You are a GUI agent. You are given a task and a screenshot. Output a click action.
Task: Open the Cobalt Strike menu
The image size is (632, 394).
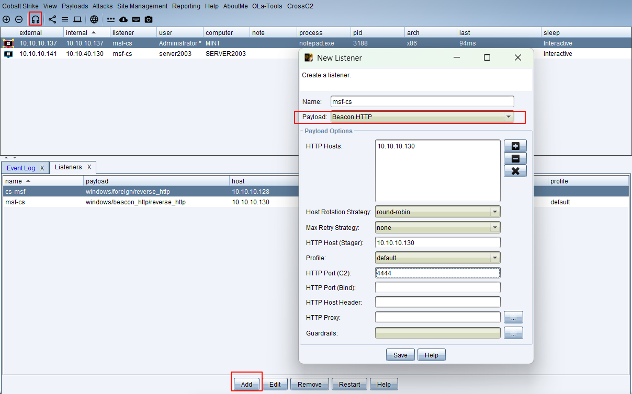coord(20,6)
